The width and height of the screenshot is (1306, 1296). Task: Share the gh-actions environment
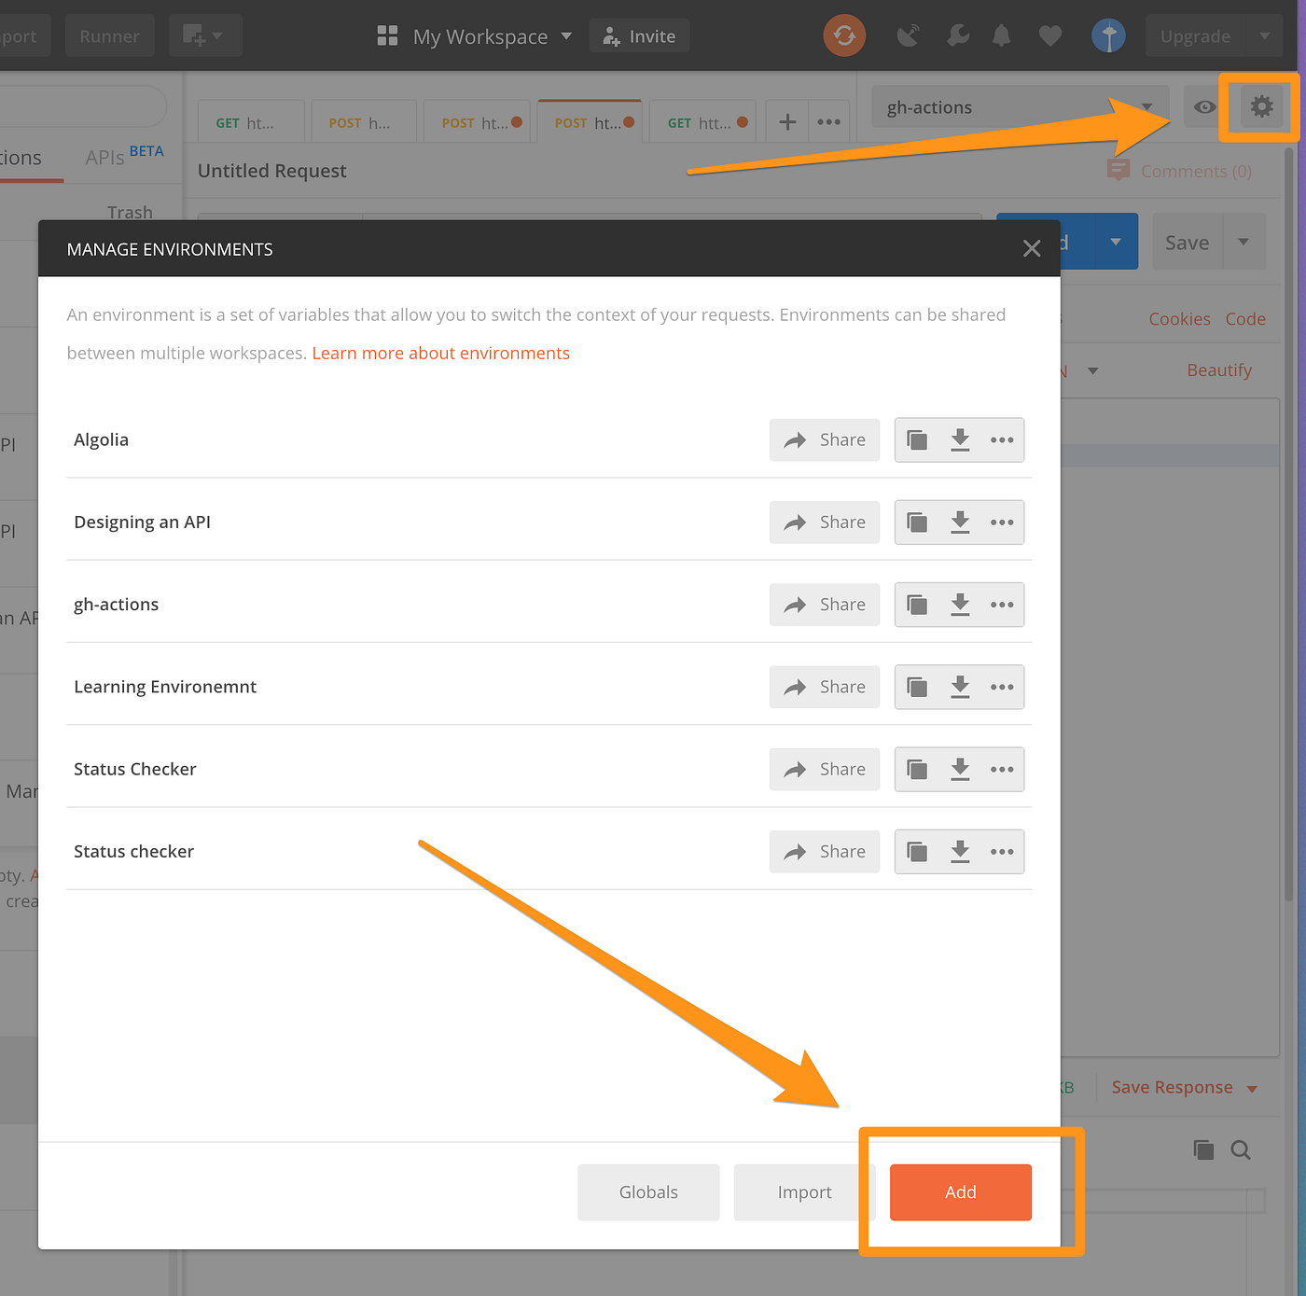pos(825,605)
